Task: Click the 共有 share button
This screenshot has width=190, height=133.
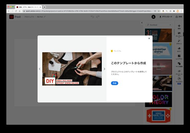Action: pyautogui.click(x=179, y=17)
